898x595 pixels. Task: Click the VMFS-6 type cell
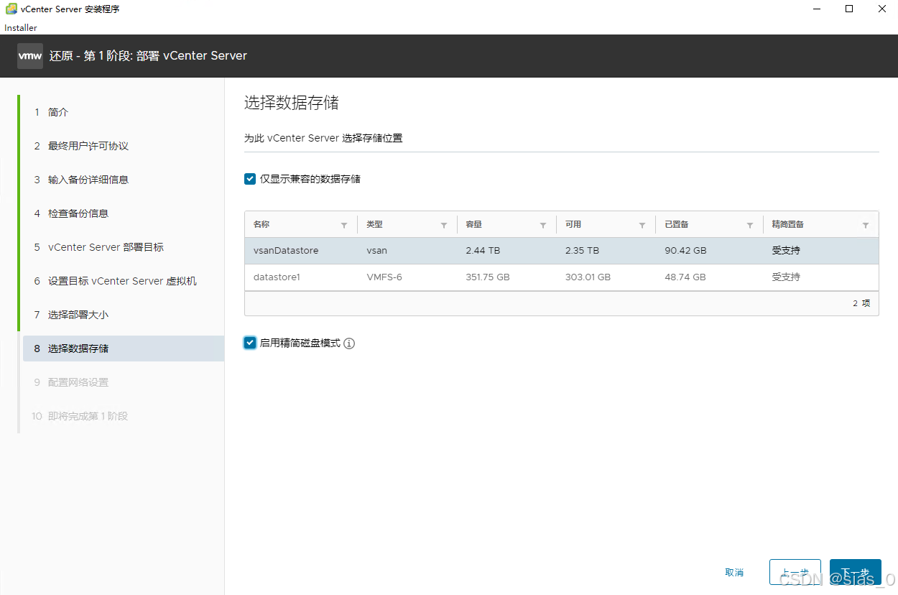coord(384,277)
